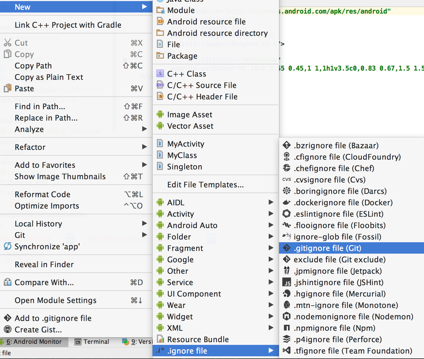Click the CloudFoundry icon beside .cfignore file
This screenshot has width=424, height=359.
tap(286, 157)
